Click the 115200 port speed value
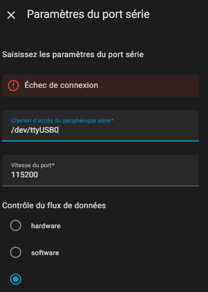 [25, 175]
